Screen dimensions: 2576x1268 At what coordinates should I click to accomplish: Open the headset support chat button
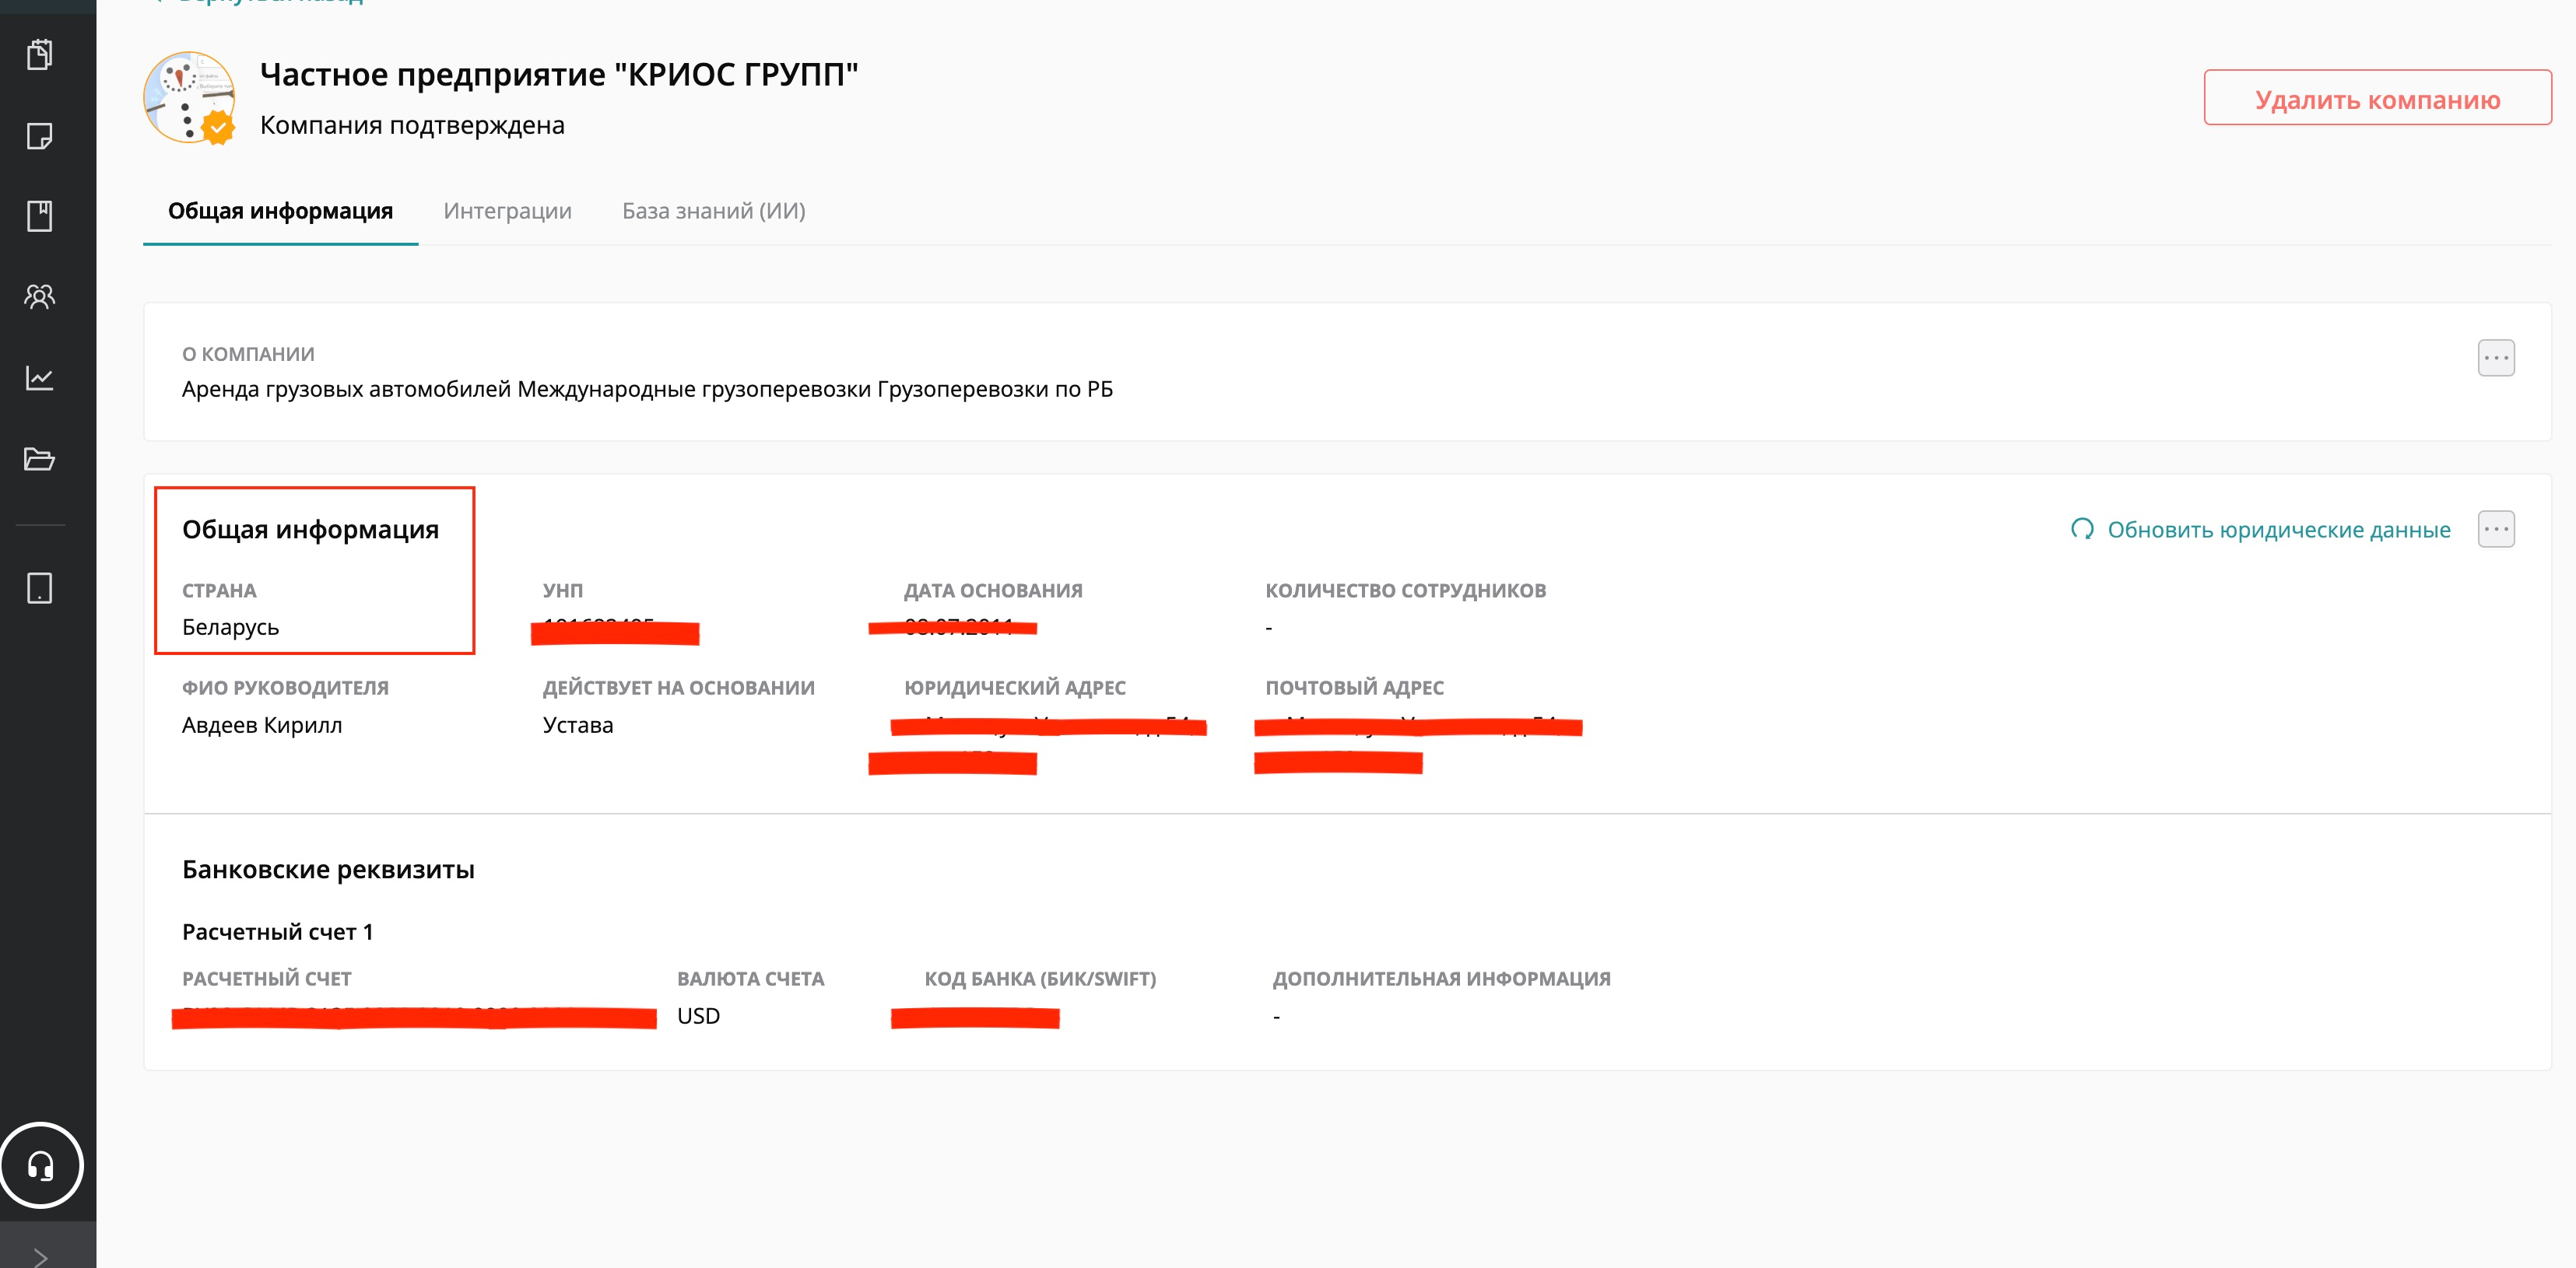(41, 1165)
